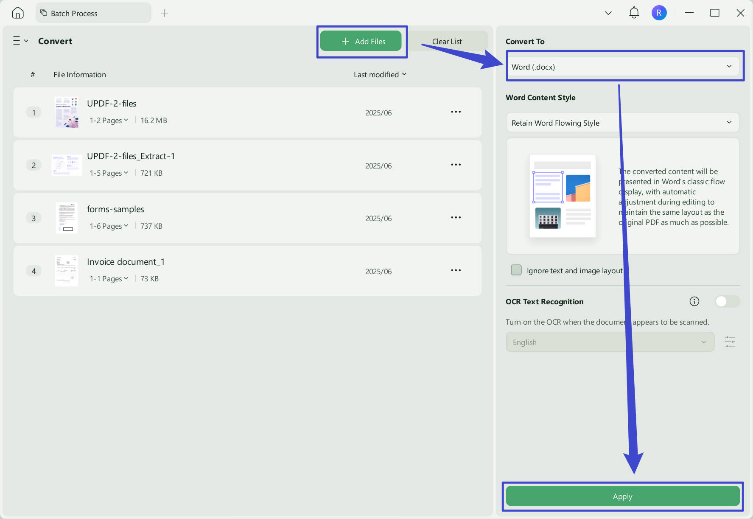
Task: Click the forms-samples file name
Action: 115,209
